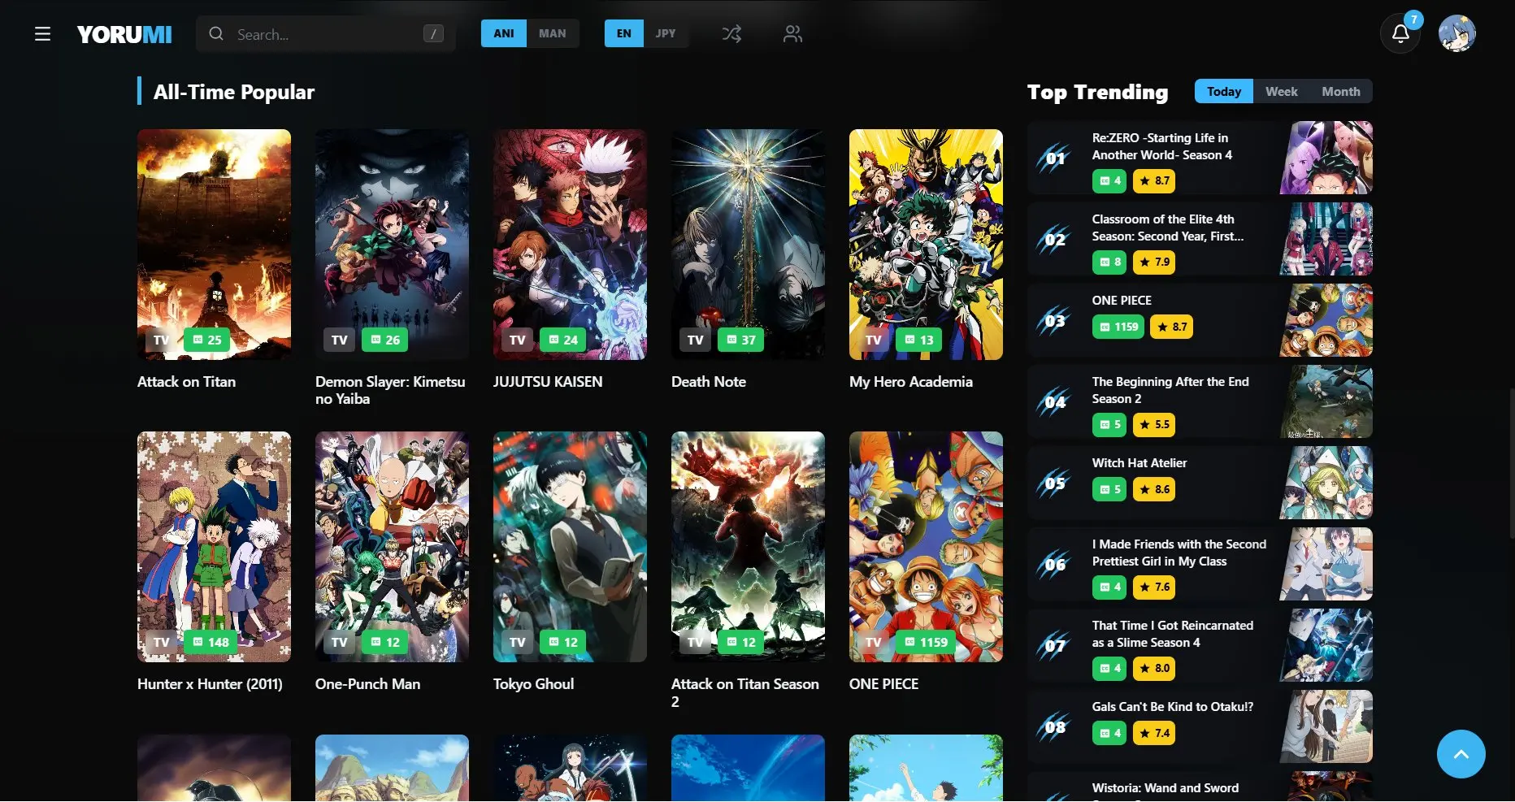Open the Hunter x Hunter (2011) poster
This screenshot has width=1515, height=802.
214,547
